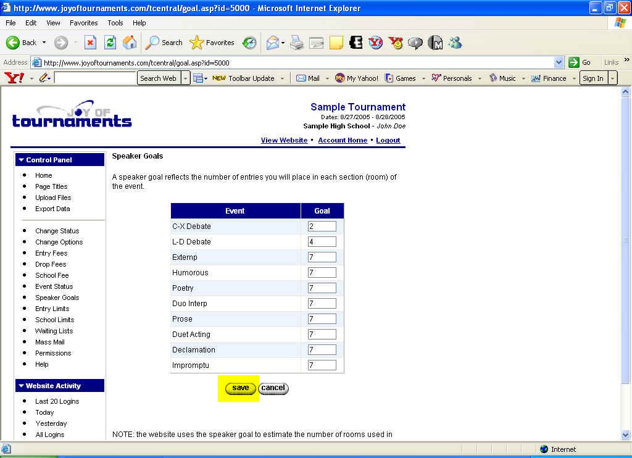The height and width of the screenshot is (458, 632).
Task: Open the Tools menu
Action: click(115, 23)
